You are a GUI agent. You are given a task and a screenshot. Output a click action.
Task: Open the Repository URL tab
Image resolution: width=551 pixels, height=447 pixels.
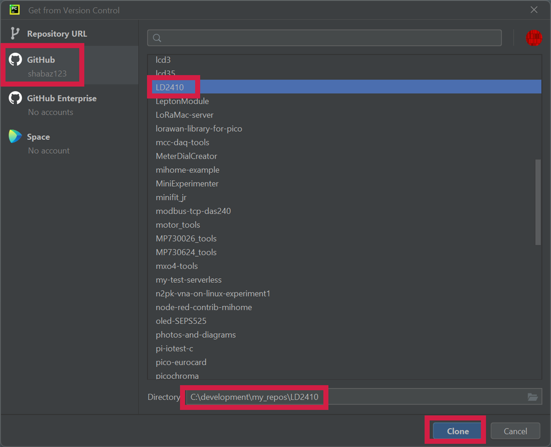[69, 34]
